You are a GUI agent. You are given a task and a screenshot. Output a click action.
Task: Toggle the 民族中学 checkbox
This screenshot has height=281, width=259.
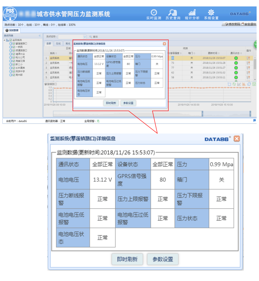click(x=14, y=71)
